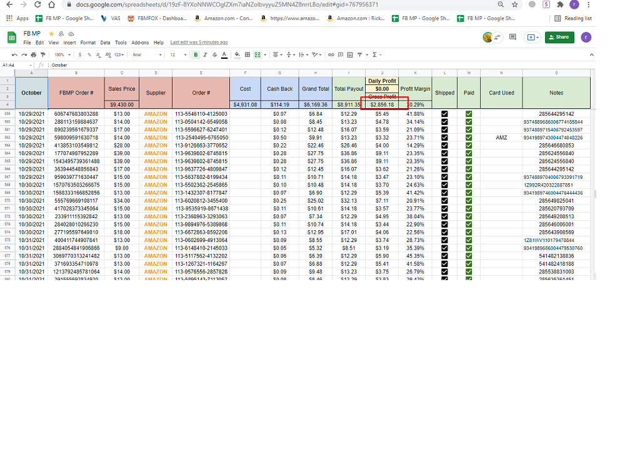Open the vertical align dropdown
This screenshot has width=625, height=469.
(291, 54)
